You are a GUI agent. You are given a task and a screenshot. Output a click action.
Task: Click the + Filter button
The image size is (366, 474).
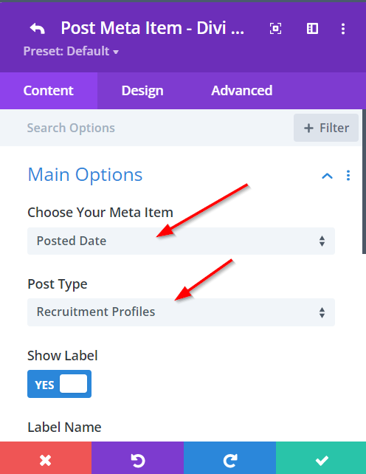[x=326, y=128]
